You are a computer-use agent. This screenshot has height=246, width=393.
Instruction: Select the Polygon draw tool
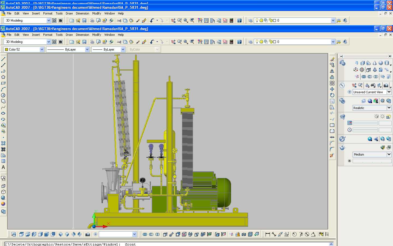click(x=3, y=77)
